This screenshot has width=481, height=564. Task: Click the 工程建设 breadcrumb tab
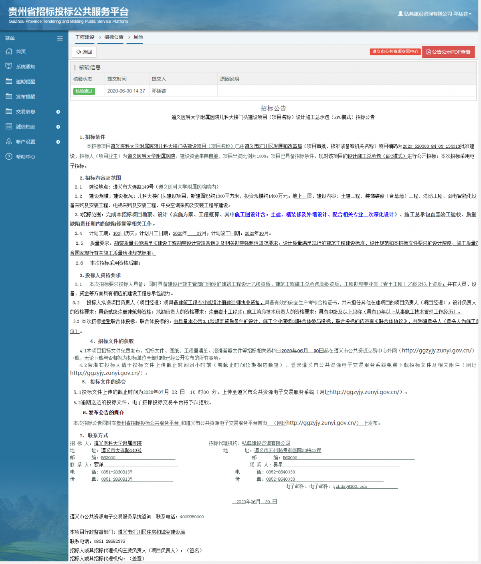tap(85, 37)
